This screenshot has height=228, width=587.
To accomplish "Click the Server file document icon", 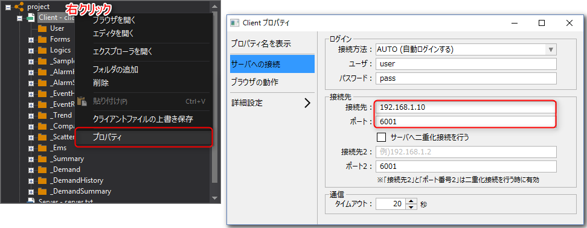I will coord(31,201).
